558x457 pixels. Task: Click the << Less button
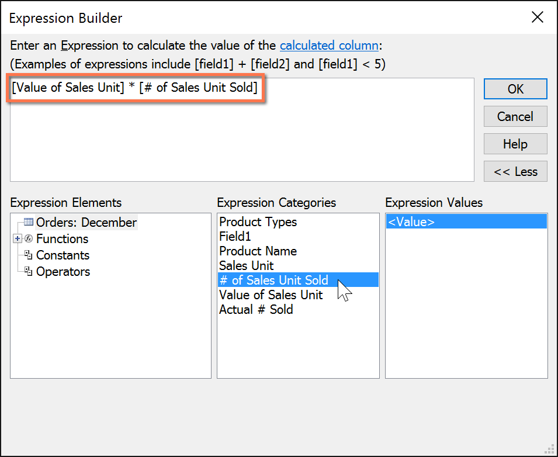515,171
